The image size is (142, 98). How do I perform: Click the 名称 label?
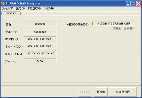8,24
